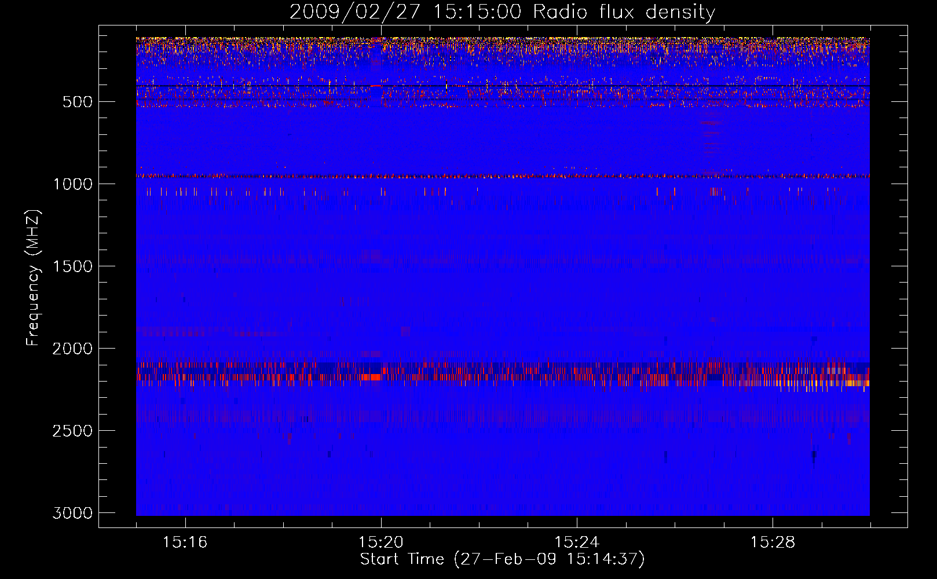Click the 2000 frequency tick label
This screenshot has height=579, width=937.
point(73,349)
